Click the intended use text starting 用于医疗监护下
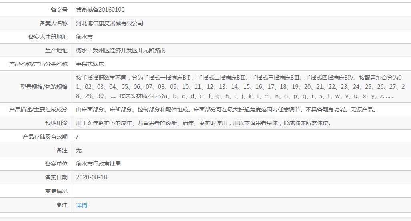This screenshot has height=221, width=411. point(204,123)
